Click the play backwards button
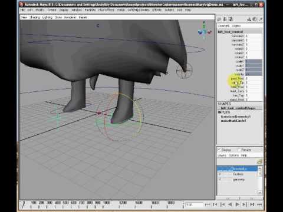283x212 pixels. (230, 205)
